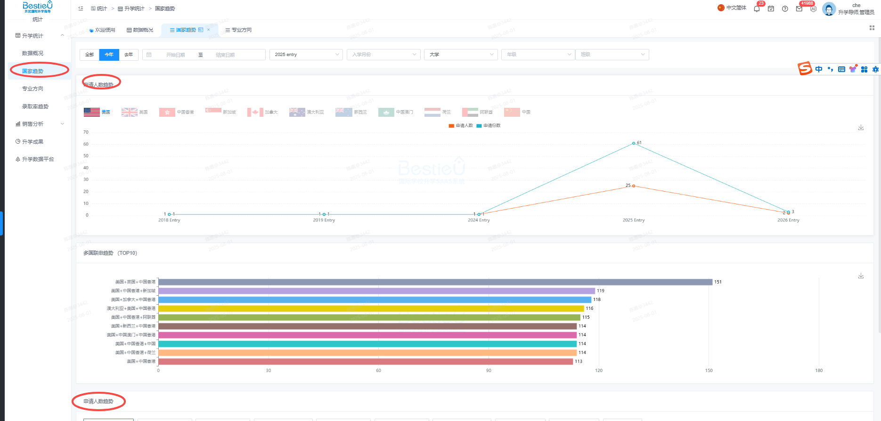Switch to the 专业方向 tab
This screenshot has height=421, width=881.
238,30
